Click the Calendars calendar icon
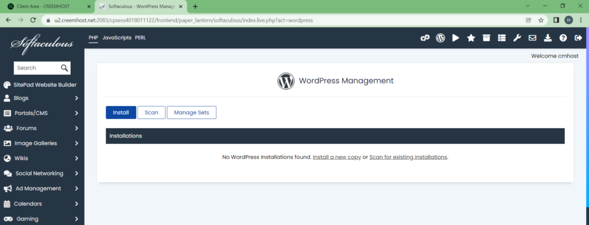This screenshot has height=225, width=589. [7, 204]
